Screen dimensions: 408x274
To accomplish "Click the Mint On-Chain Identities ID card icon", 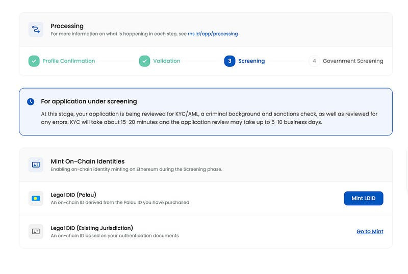I will (x=36, y=165).
